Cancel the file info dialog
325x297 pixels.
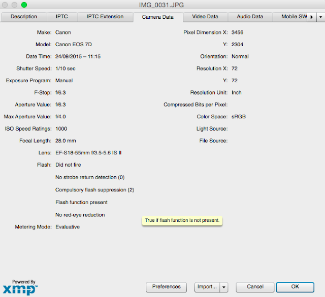[x=255, y=287]
